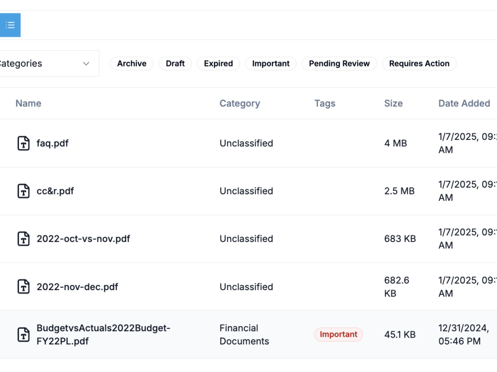Toggle the Expired tag filter

click(x=218, y=63)
